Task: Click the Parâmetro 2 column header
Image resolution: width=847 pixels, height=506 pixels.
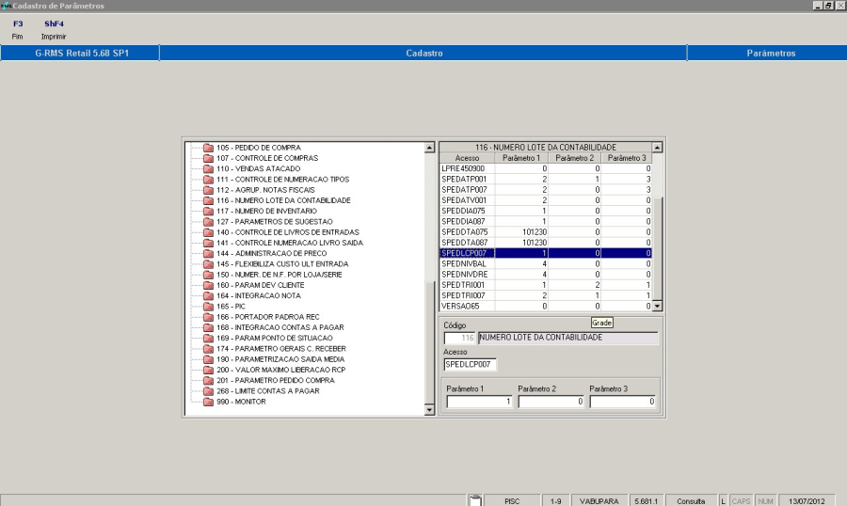Action: click(574, 158)
